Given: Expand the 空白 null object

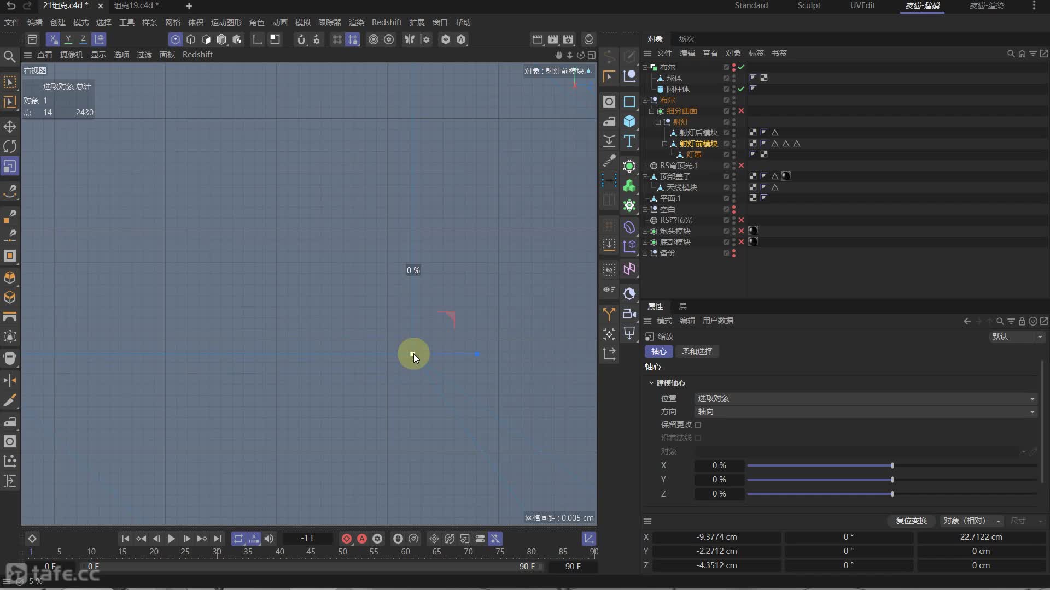Looking at the screenshot, I should (645, 209).
